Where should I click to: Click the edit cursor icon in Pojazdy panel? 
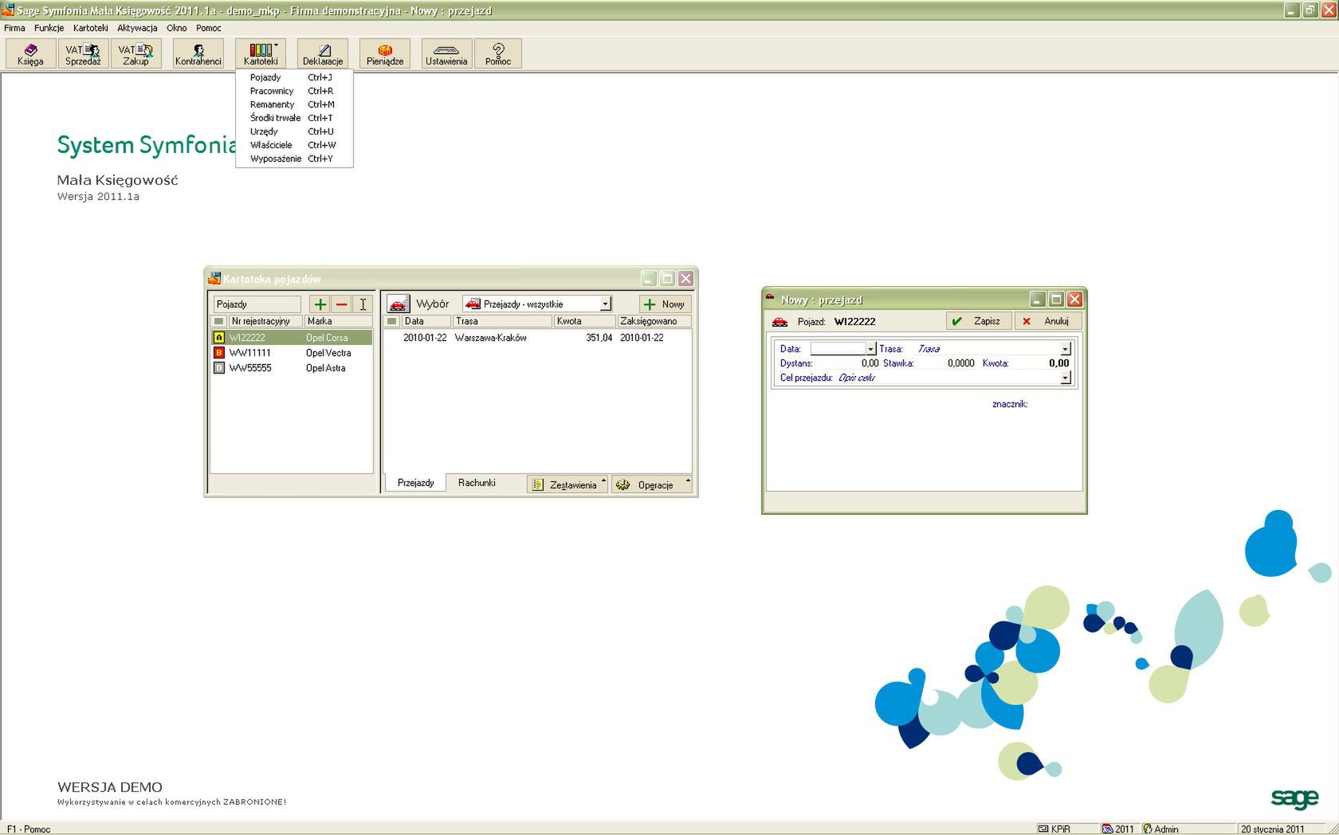click(363, 304)
